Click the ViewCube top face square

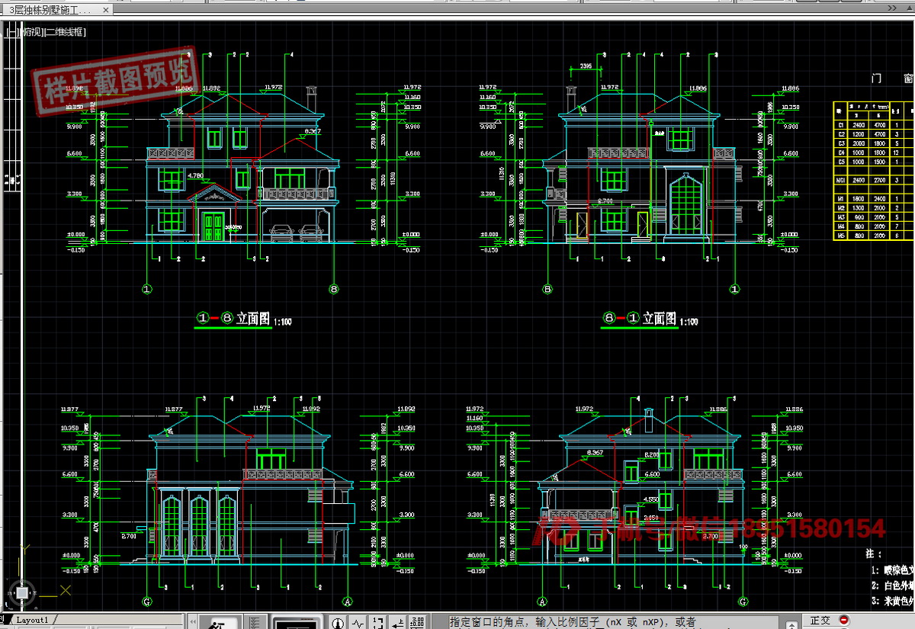tap(23, 592)
